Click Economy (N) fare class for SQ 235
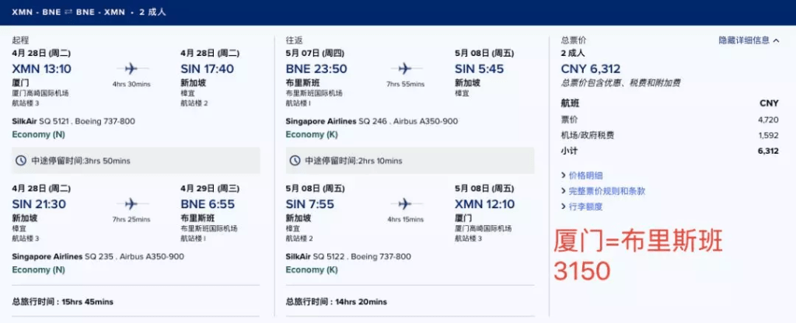This screenshot has height=323, width=796. [x=39, y=269]
